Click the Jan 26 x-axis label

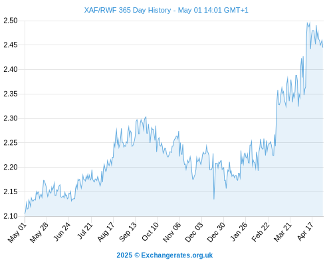[x=239, y=231]
